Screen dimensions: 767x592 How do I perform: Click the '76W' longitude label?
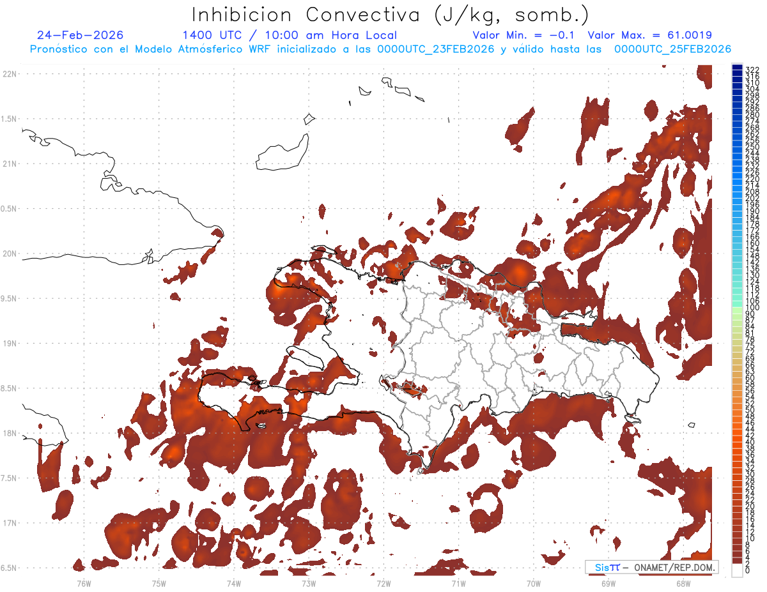pos(84,583)
